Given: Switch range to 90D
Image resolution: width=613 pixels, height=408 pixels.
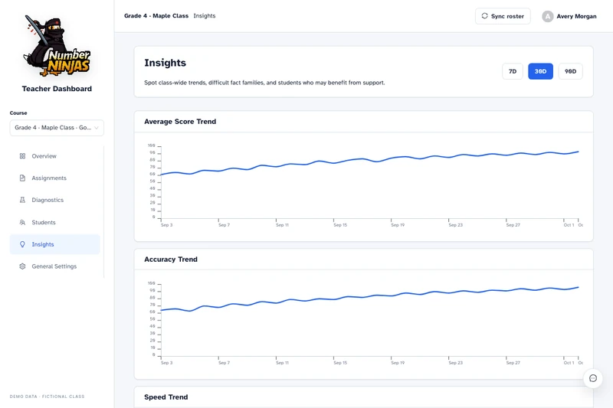Looking at the screenshot, I should 570,71.
